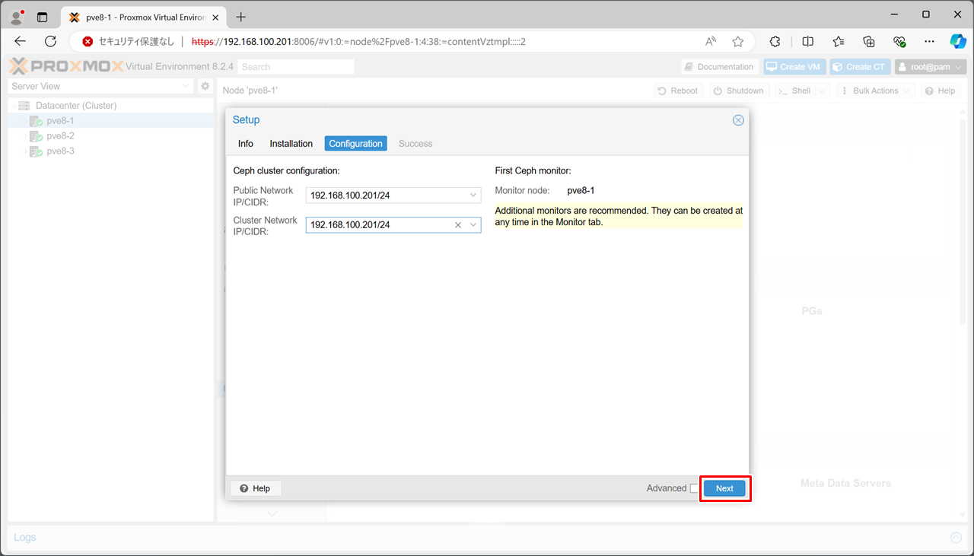Close the Ceph Setup dialog

click(x=737, y=120)
